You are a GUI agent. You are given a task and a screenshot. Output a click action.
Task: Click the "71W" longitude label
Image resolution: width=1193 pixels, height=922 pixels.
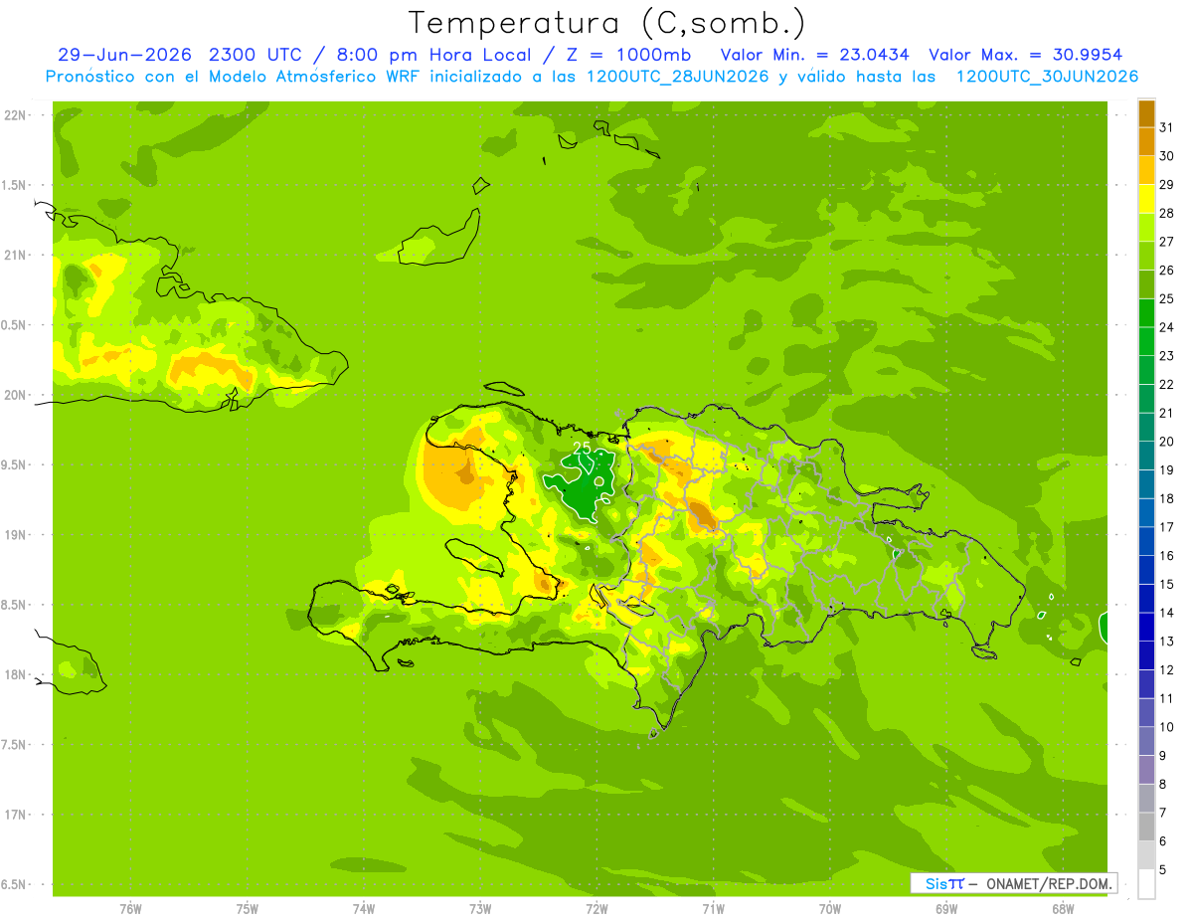click(x=713, y=909)
